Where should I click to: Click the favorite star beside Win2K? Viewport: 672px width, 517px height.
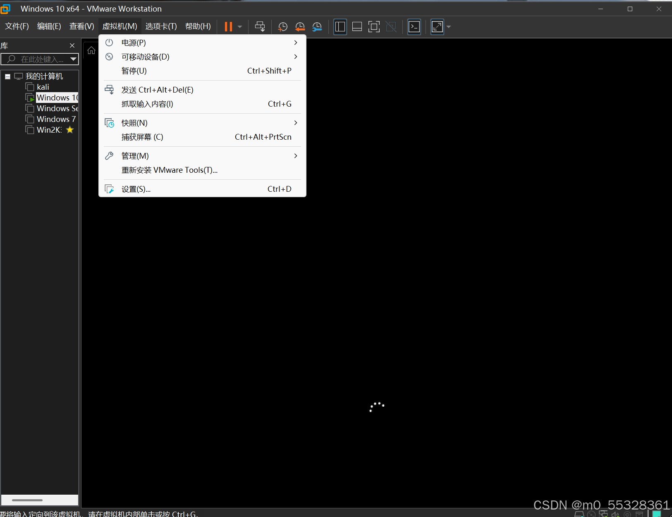point(70,130)
